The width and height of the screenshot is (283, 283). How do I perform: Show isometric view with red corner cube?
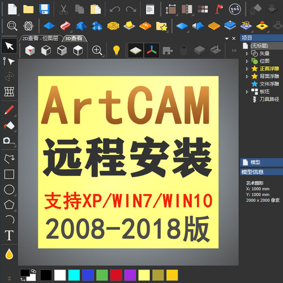[30, 50]
